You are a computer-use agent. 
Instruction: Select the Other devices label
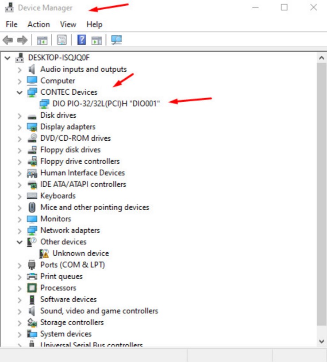click(x=63, y=242)
